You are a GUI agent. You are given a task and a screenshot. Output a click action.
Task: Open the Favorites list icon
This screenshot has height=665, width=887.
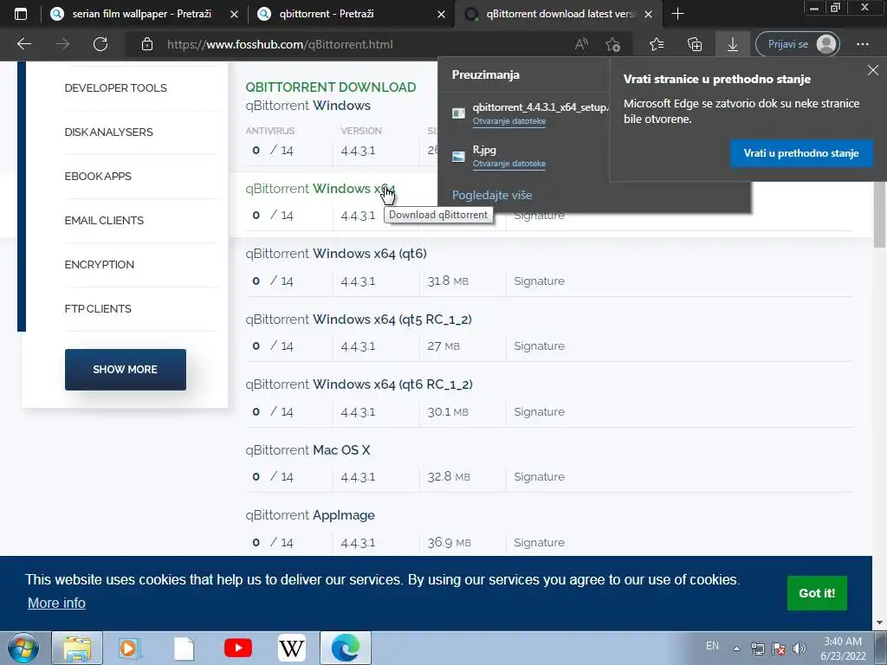coord(657,44)
